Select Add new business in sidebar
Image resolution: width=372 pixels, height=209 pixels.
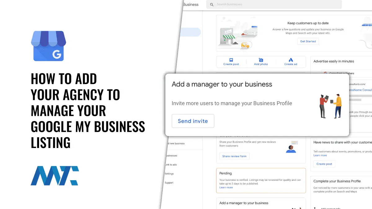tap(176, 143)
